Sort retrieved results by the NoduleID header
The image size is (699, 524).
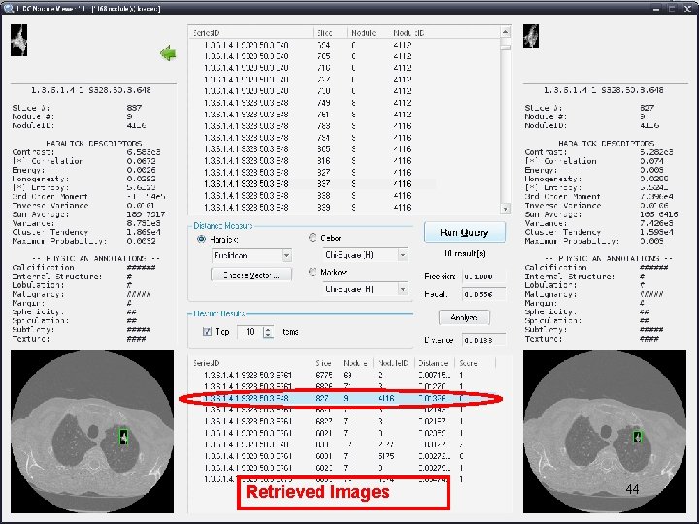(x=393, y=363)
